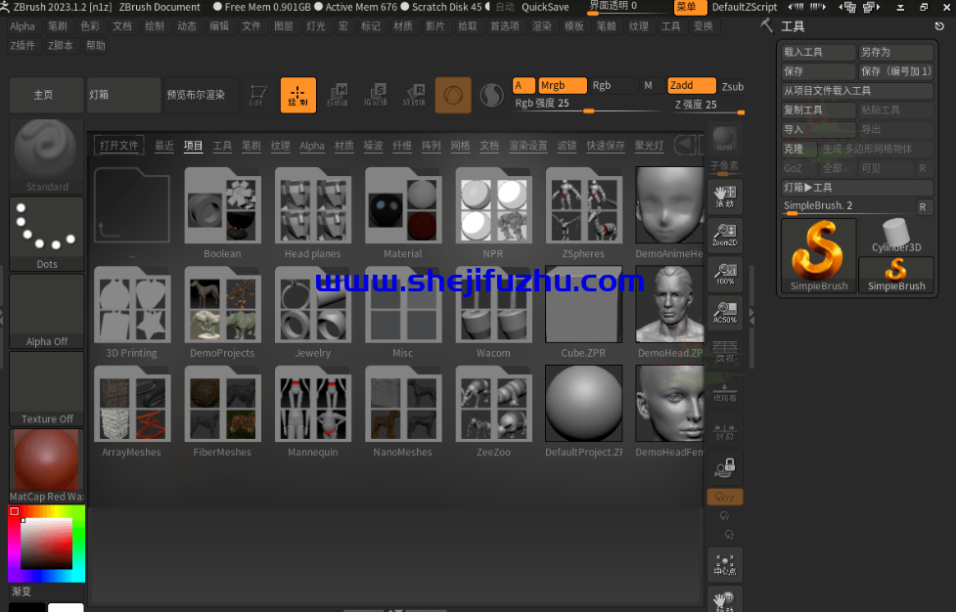Click the 克隆 clone button
956x612 pixels.
click(798, 150)
